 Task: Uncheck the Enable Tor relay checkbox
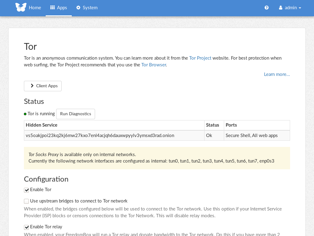coord(26,227)
